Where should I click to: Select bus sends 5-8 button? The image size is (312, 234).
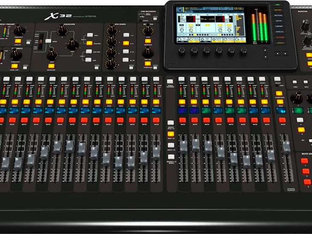[126, 43]
